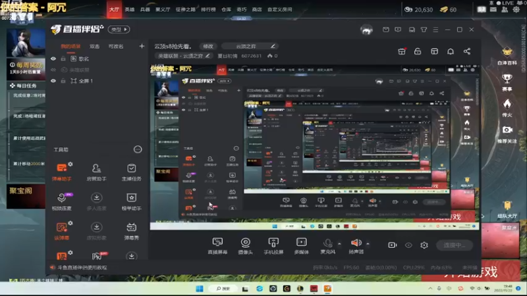Click the record video icon in bottom bar

pos(392,245)
